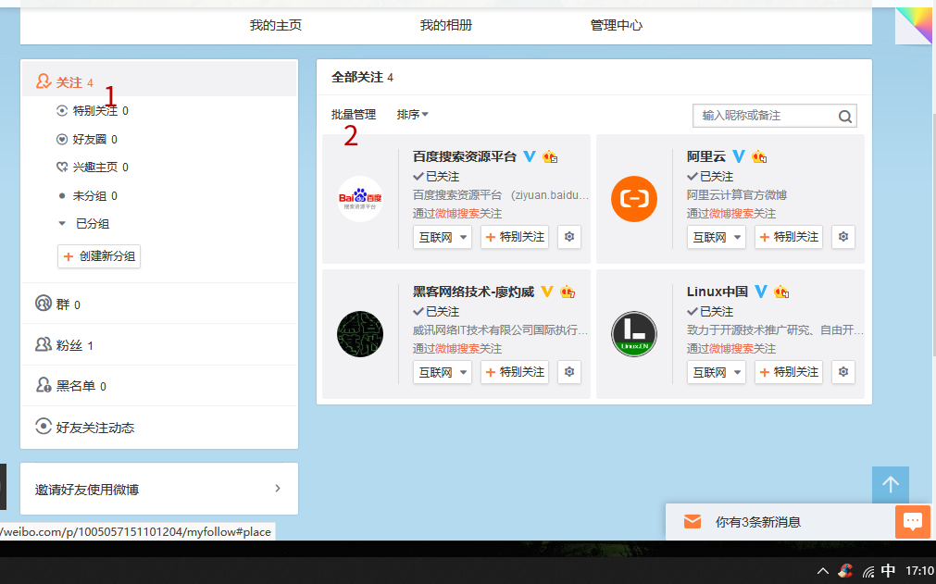The width and height of the screenshot is (936, 584).
Task: Toggle 已关注 status of 黑客网络技术-廖灼威
Action: tap(436, 312)
